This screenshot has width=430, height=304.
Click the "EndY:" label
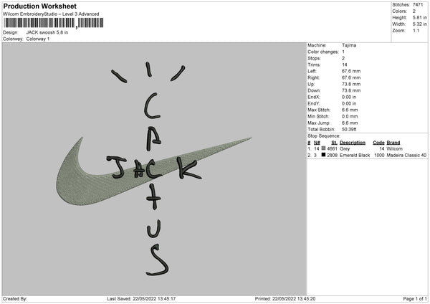[314, 103]
